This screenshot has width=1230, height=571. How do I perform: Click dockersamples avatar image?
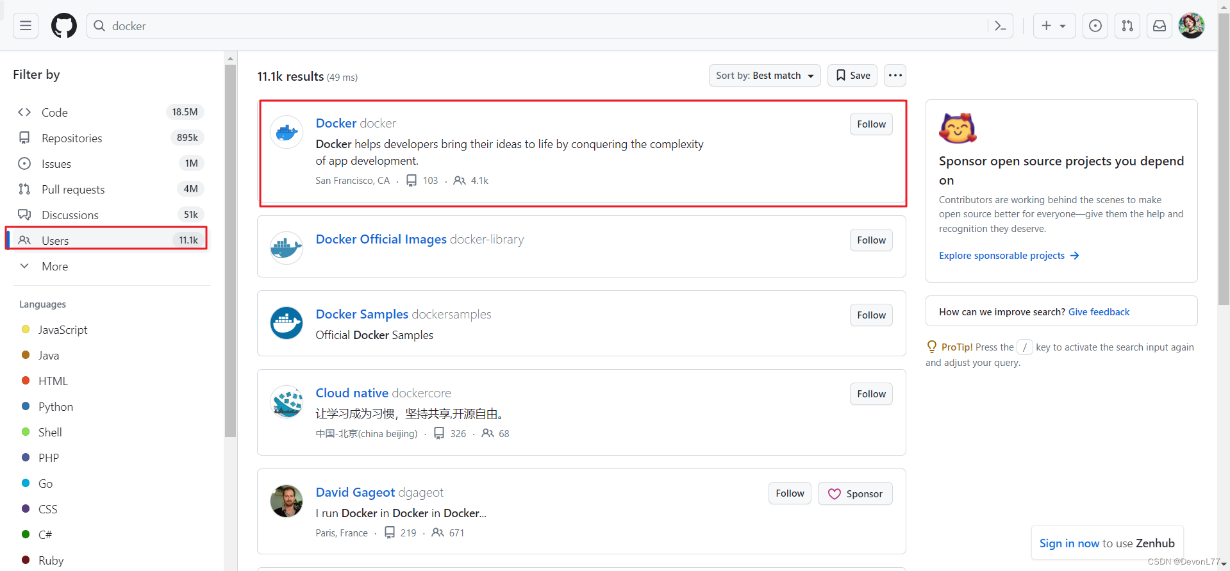pyautogui.click(x=287, y=323)
